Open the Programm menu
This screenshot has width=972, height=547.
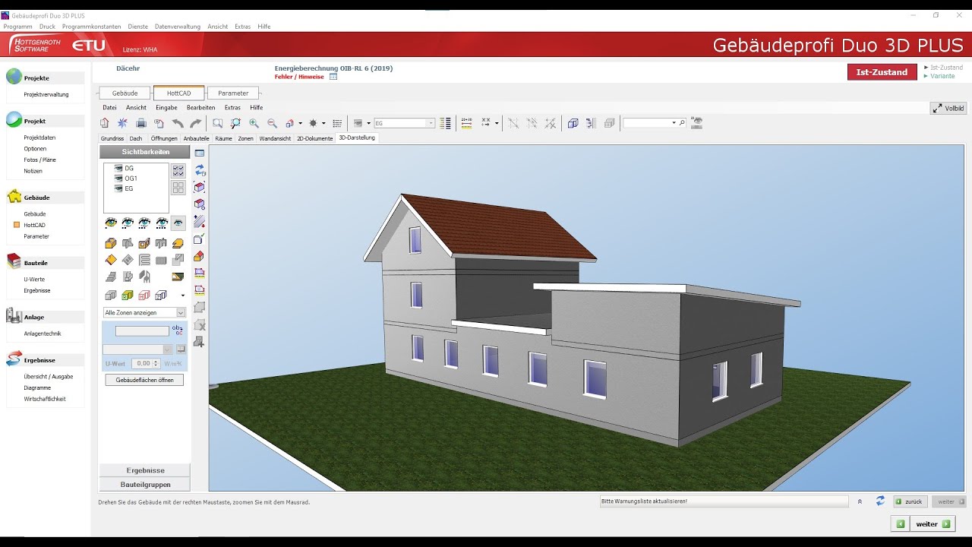[x=18, y=27]
